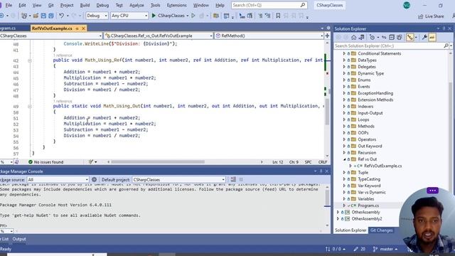Click the search magnifier in Solution Explorer

pyautogui.click(x=446, y=46)
